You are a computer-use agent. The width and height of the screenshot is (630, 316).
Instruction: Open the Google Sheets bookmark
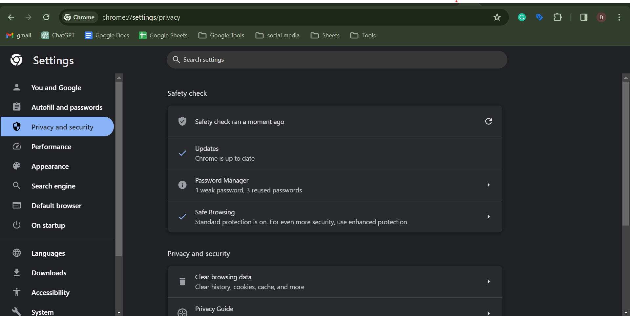click(x=163, y=35)
